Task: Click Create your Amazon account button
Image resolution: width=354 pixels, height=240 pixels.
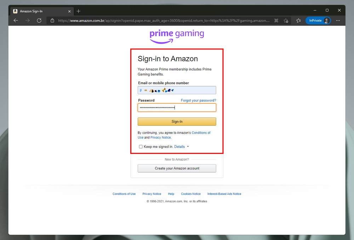Action: coord(177,168)
